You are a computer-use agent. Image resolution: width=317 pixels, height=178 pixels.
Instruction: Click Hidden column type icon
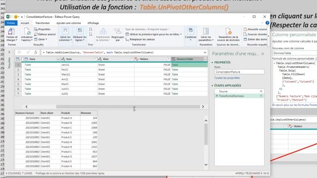tap(137, 59)
